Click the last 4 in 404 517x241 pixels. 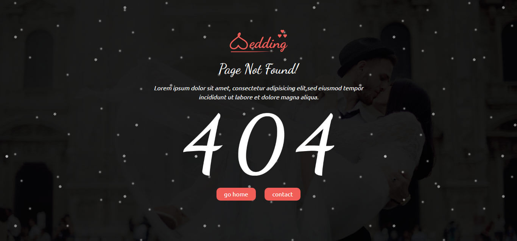coord(316,144)
